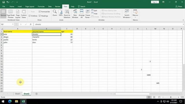Click the Save icon in title bar
185x104 pixels.
pyautogui.click(x=4, y=2)
